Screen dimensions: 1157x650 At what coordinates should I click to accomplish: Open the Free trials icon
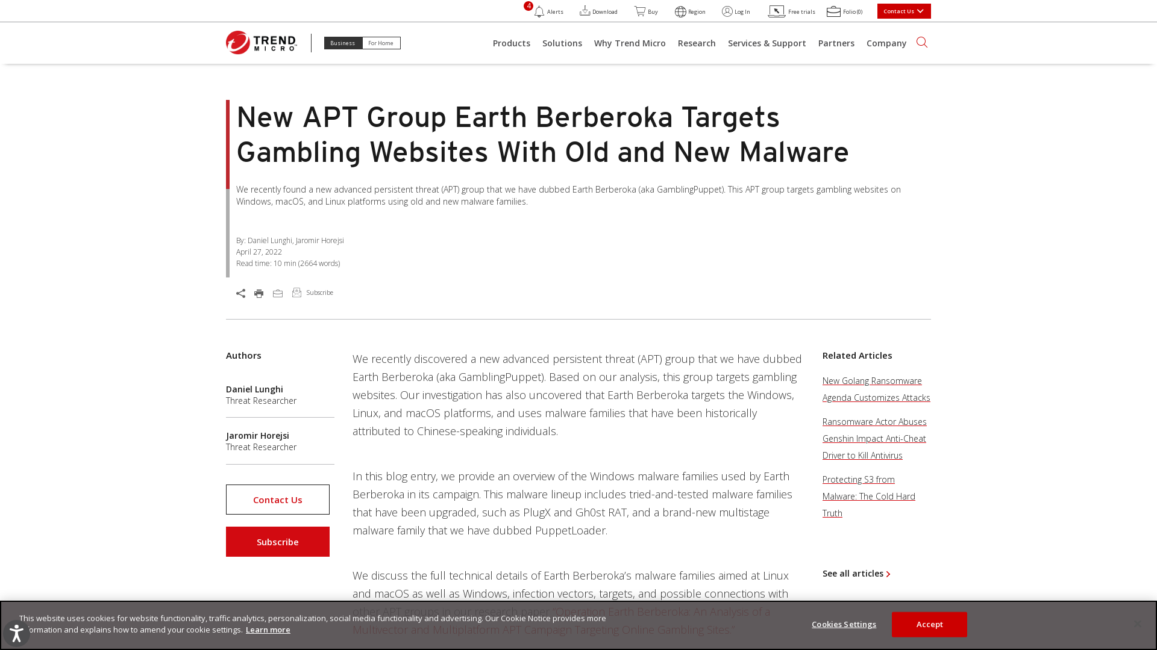click(777, 11)
